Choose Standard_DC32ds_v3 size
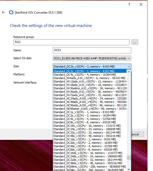 (90, 160)
